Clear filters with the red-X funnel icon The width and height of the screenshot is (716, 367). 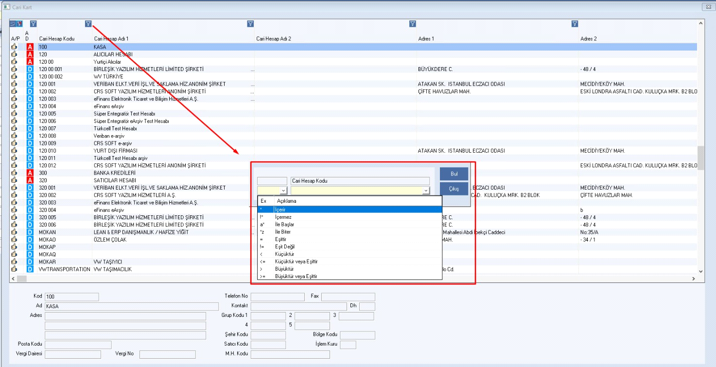tap(19, 23)
